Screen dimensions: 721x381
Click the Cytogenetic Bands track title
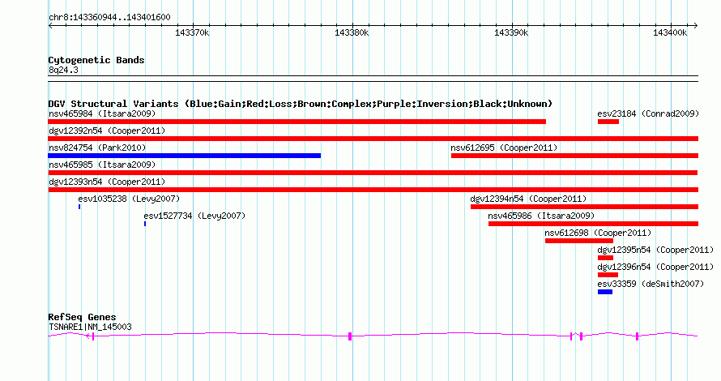(x=96, y=60)
